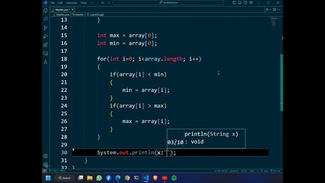Click the Run Java play button
The image size is (325, 183).
[x=267, y=10]
